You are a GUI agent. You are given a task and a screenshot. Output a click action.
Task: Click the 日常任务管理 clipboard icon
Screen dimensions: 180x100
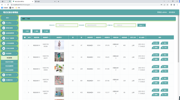[x=4, y=48]
